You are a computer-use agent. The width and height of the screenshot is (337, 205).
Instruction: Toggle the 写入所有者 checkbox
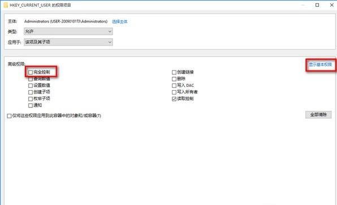(x=174, y=92)
